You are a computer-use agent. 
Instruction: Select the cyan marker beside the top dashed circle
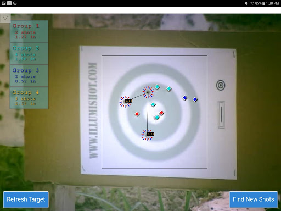[x=157, y=87]
